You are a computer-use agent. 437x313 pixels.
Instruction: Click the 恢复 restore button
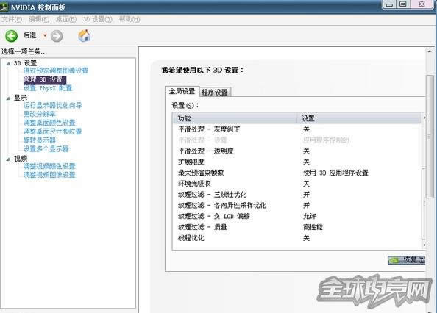pos(407,260)
